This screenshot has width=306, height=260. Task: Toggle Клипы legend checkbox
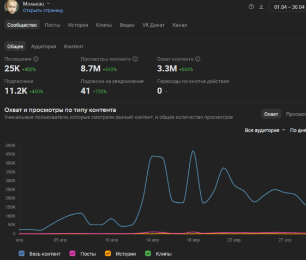tap(148, 253)
